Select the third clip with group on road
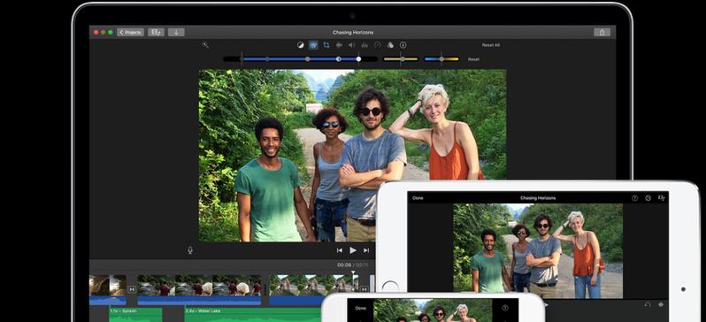 pos(314,290)
